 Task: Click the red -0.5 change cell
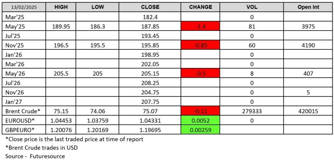point(201,74)
